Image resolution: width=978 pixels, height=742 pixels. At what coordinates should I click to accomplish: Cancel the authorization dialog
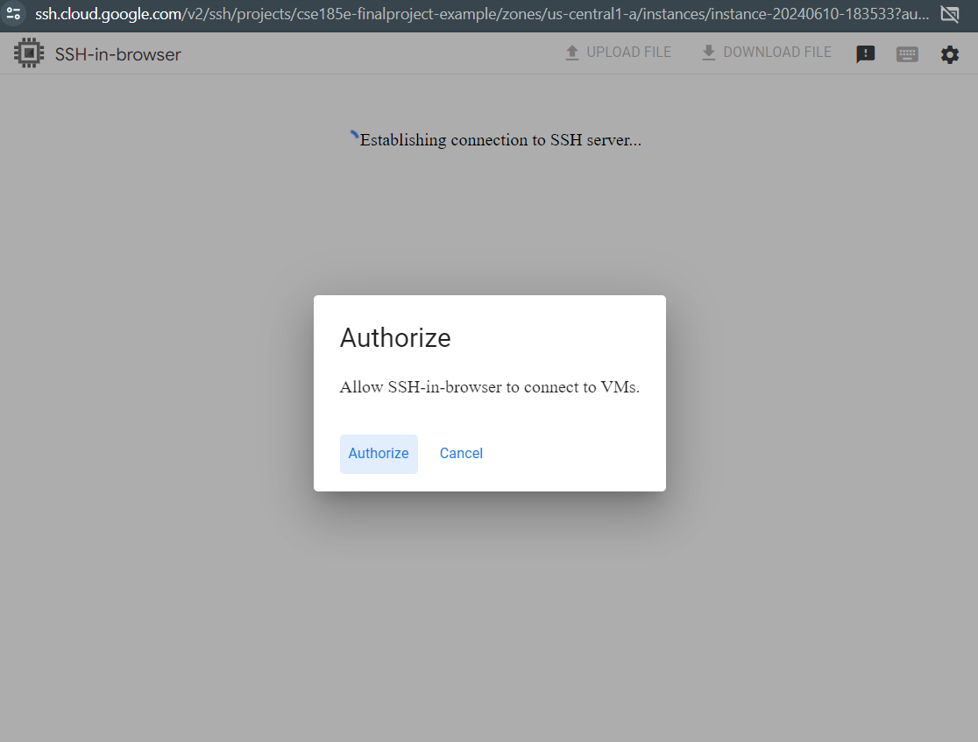(461, 454)
